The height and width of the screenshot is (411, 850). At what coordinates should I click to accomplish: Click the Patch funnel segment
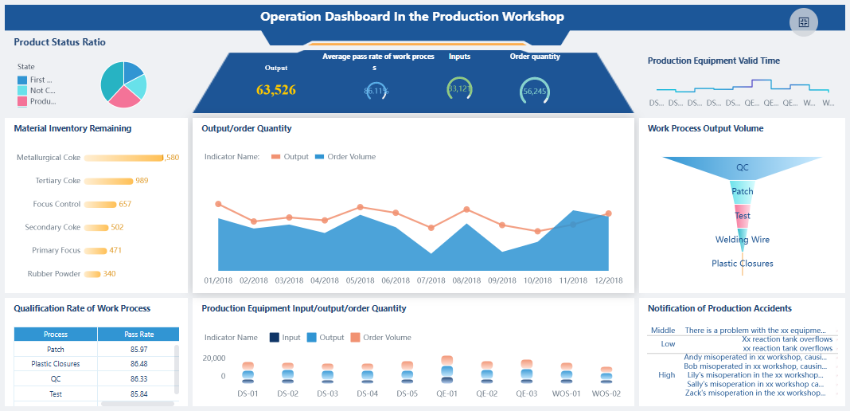742,192
